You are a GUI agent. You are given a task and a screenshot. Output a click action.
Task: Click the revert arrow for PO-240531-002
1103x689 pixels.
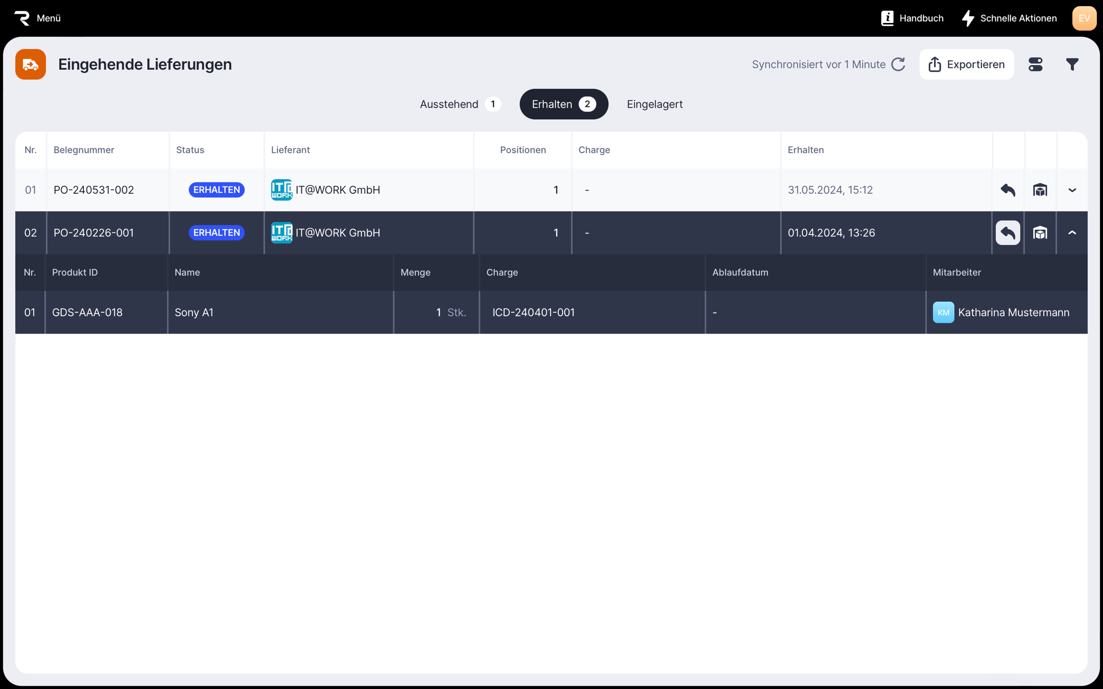coord(1008,190)
